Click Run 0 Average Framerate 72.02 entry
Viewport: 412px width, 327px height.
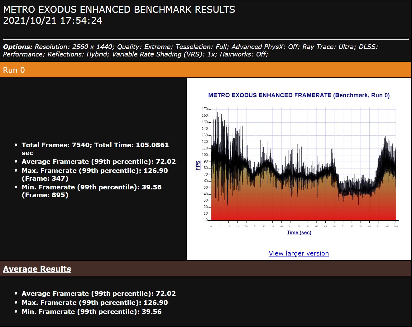[98, 162]
